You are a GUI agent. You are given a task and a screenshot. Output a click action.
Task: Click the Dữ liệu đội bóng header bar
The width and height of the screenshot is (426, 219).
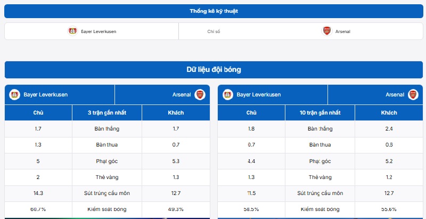214,70
